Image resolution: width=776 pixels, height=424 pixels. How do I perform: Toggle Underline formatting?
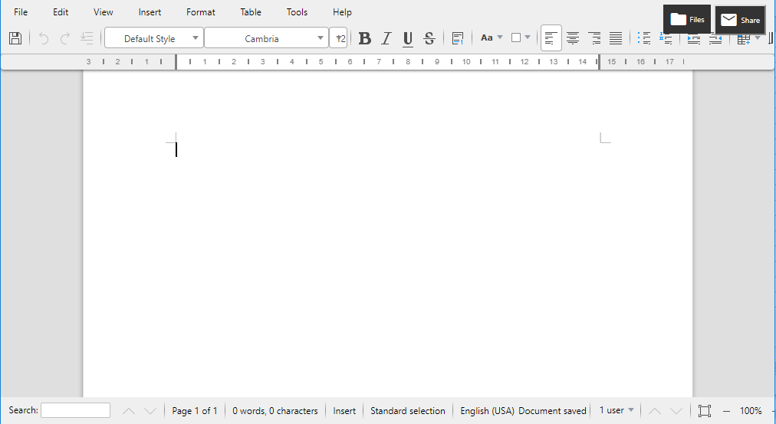click(x=408, y=38)
